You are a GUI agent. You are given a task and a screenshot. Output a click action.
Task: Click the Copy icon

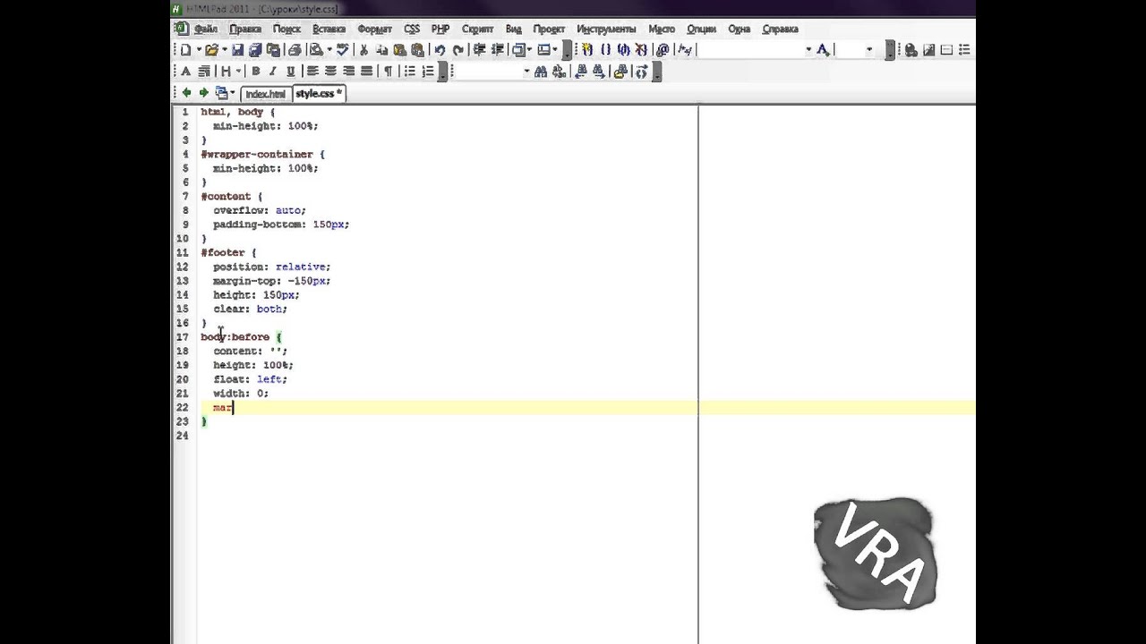point(382,50)
